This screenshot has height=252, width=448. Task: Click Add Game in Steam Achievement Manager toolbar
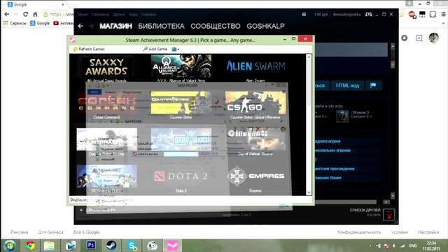pyautogui.click(x=155, y=49)
